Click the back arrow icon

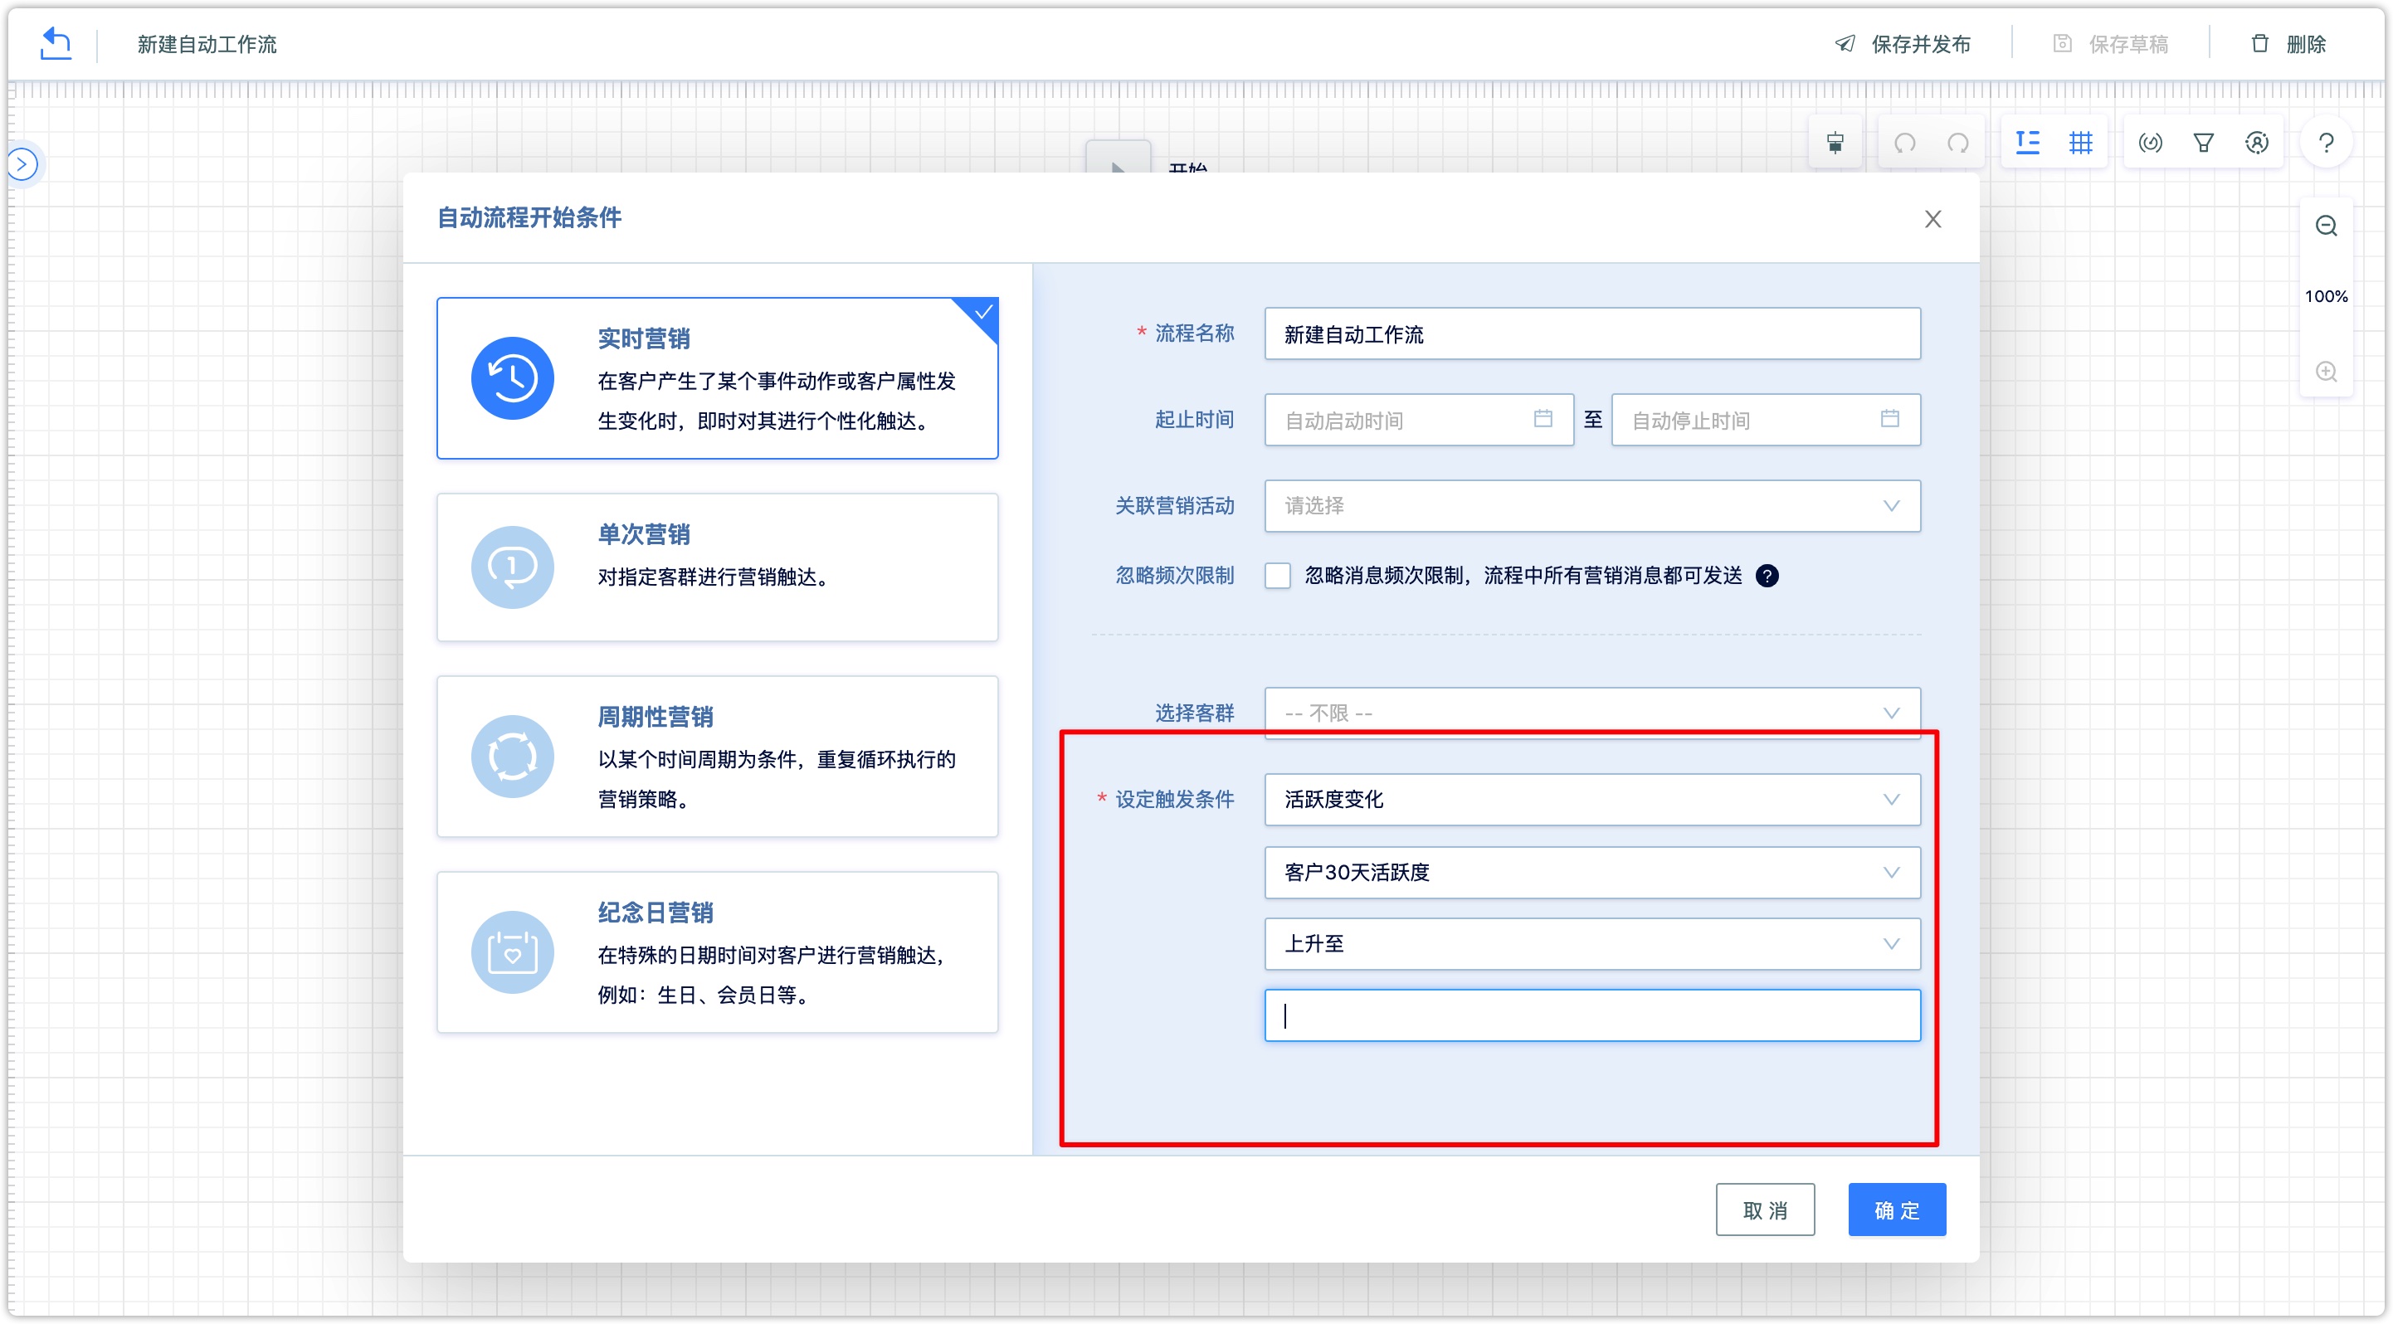pos(56,42)
